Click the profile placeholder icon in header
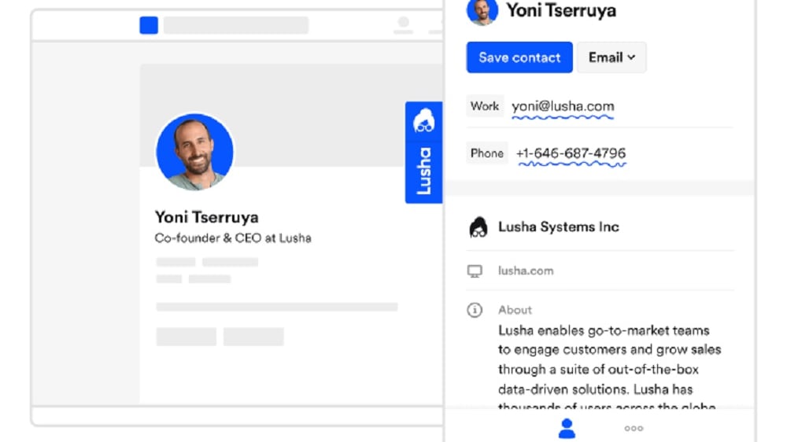The image size is (787, 442). [403, 25]
